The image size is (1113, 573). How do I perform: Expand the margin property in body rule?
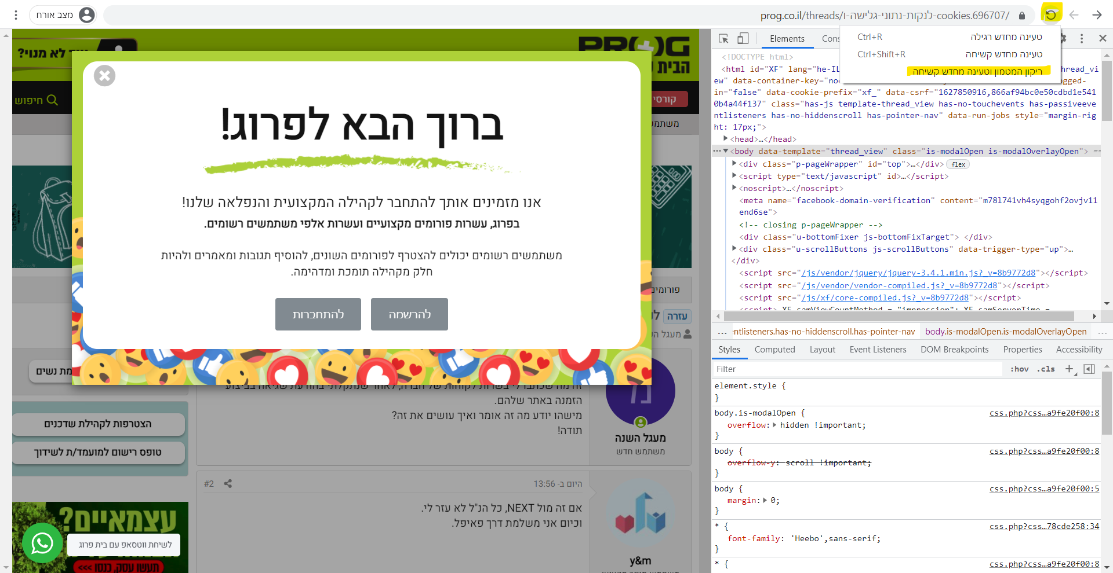coord(765,501)
